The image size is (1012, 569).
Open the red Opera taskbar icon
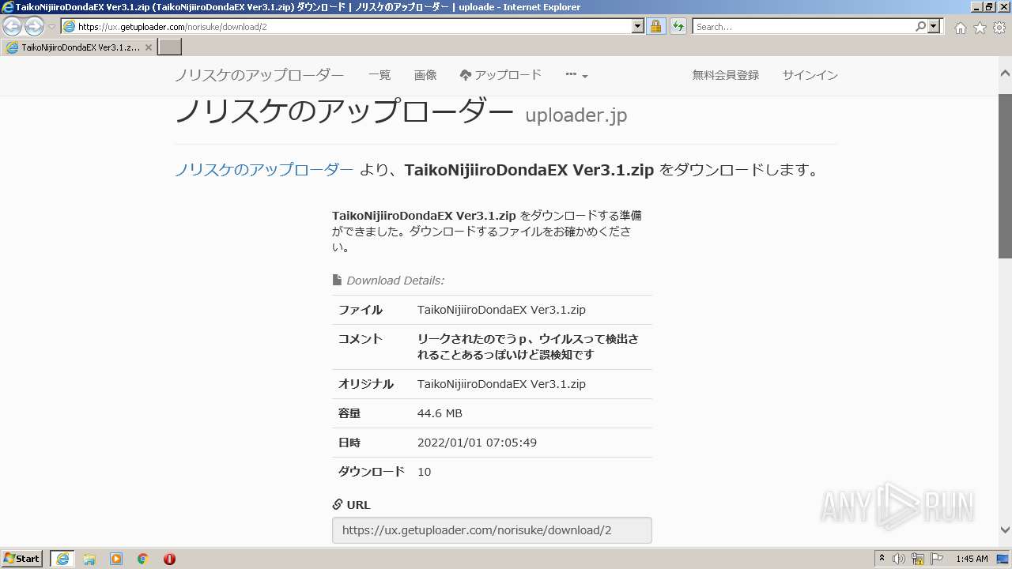pyautogui.click(x=169, y=559)
